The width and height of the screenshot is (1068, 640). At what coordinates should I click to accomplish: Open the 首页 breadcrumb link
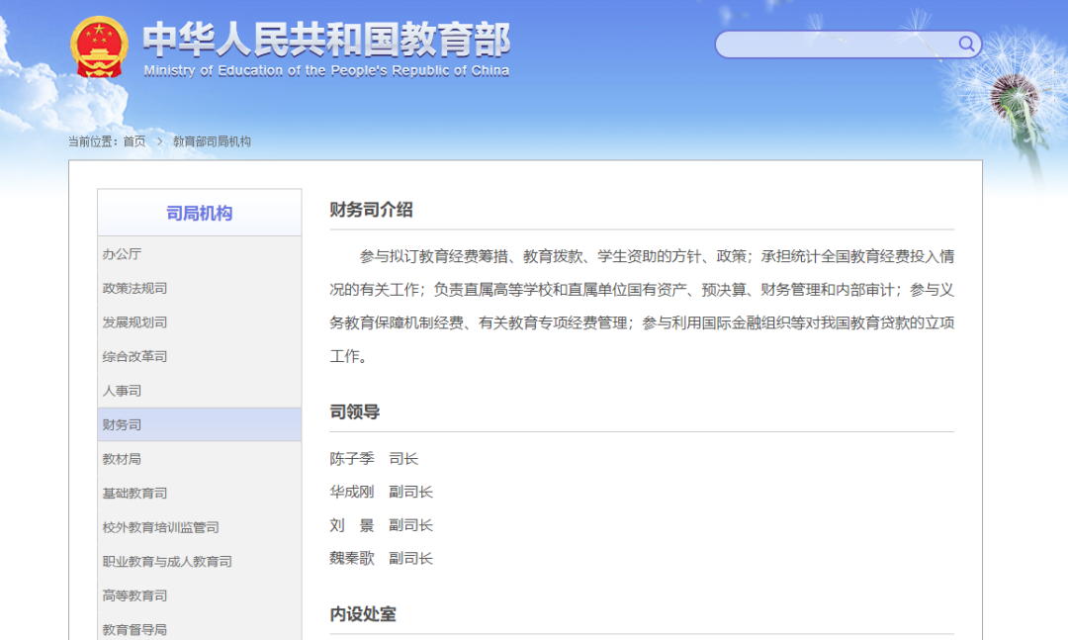click(x=134, y=141)
